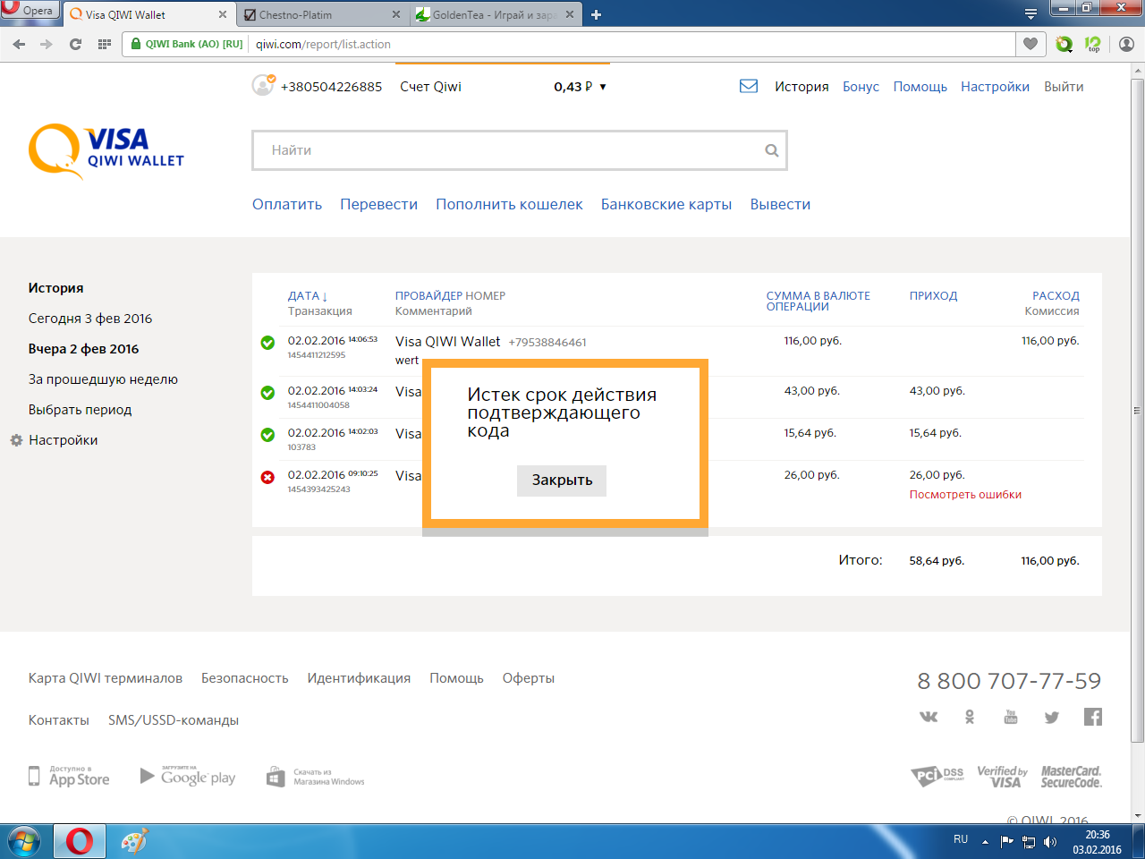Click the Odnoklassniki social icon
This screenshot has height=859, width=1145.
(970, 717)
